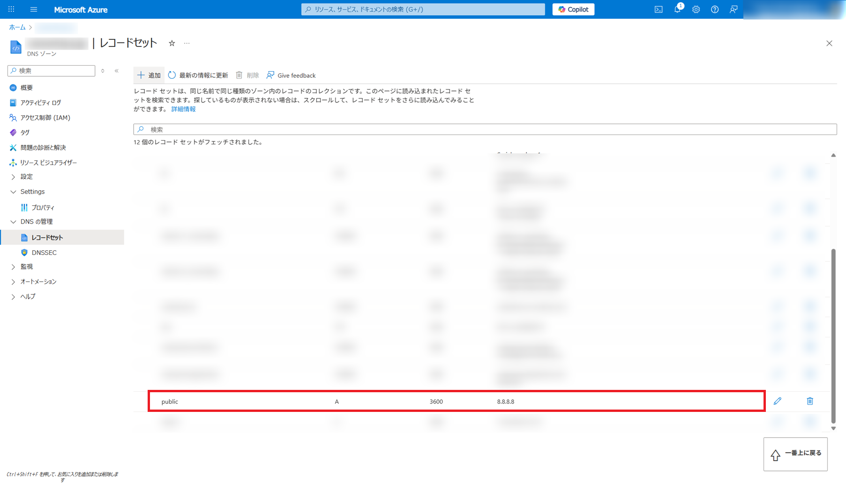Close the record set blade
This screenshot has width=846, height=485.
(x=829, y=43)
